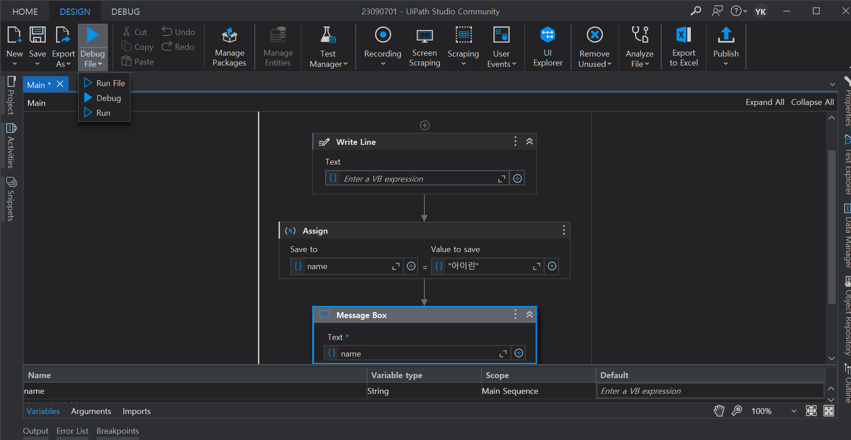
Task: Toggle the overview panel icon
Action: point(829,411)
